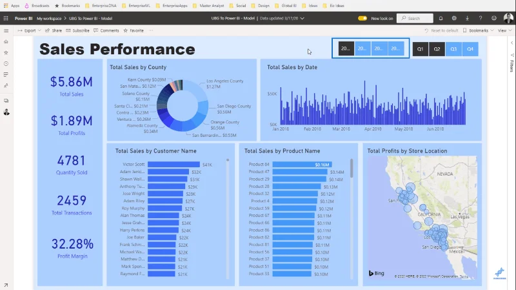516x290 pixels.
Task: Open the user profile picture
Action: pyautogui.click(x=508, y=18)
